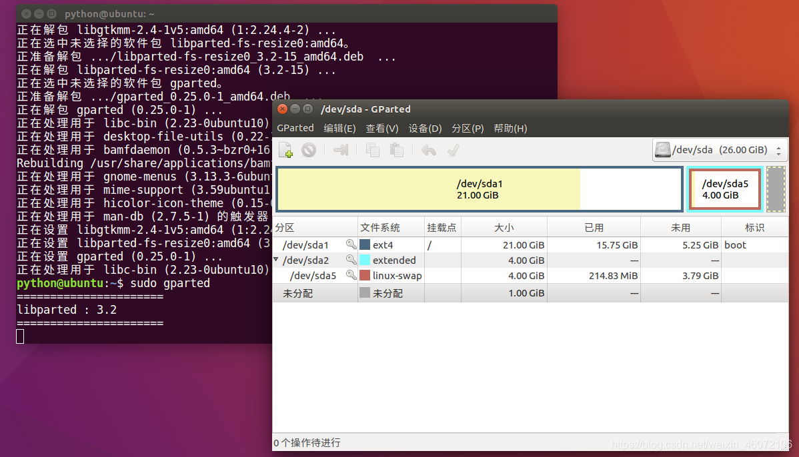Click the 1.00 GiB size cell
The height and width of the screenshot is (457, 799).
tap(526, 292)
